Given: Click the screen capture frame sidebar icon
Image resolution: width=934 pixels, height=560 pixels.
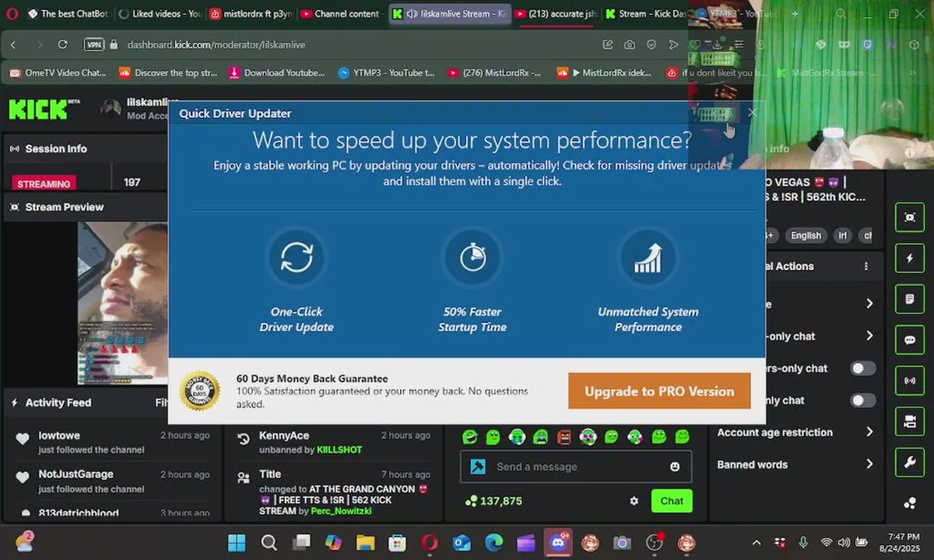Looking at the screenshot, I should click(910, 218).
